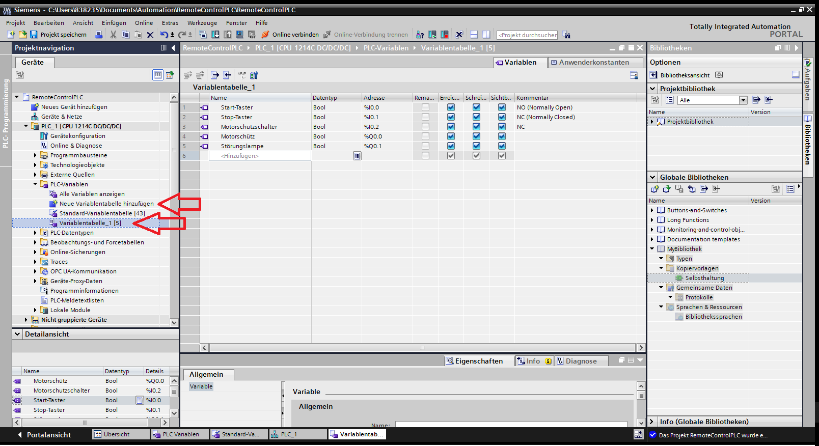Open PLC Variablen in the bottom taskbar
This screenshot has height=446, width=819.
(180, 434)
